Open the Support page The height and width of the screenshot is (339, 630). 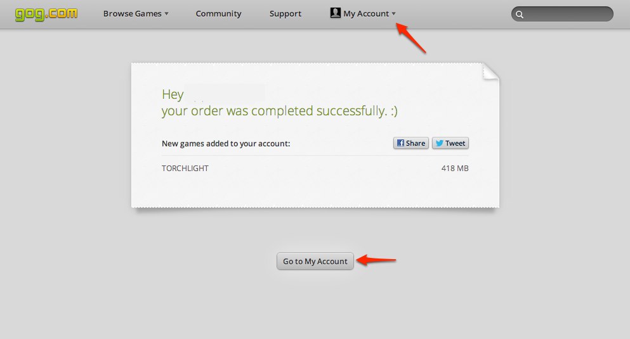285,14
